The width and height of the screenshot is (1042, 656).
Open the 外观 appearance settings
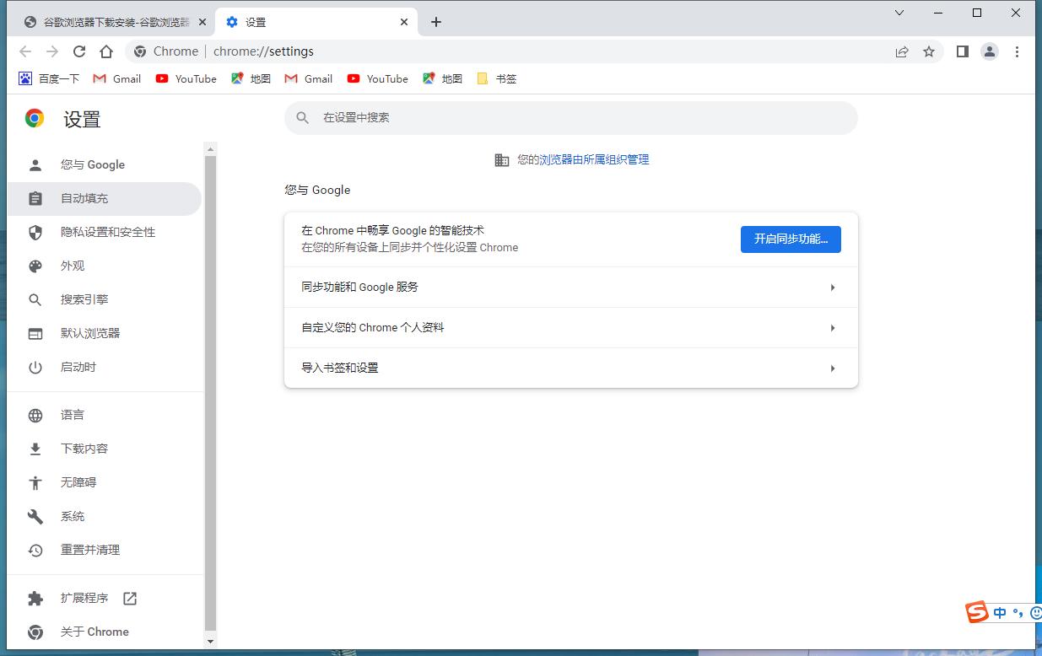[x=73, y=266]
